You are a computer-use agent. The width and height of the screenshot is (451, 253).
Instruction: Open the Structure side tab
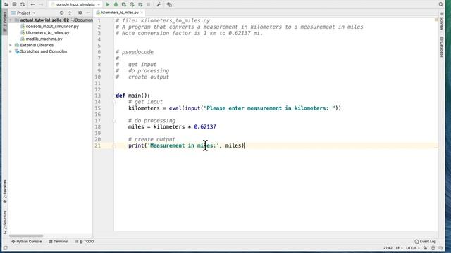[5, 222]
